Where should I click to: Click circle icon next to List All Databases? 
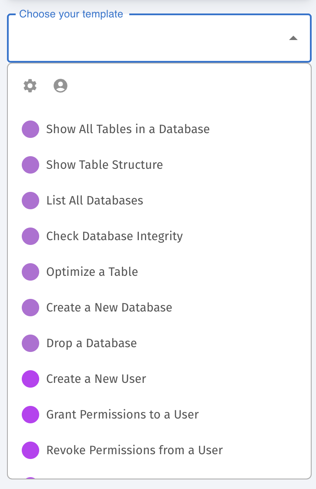tap(30, 200)
